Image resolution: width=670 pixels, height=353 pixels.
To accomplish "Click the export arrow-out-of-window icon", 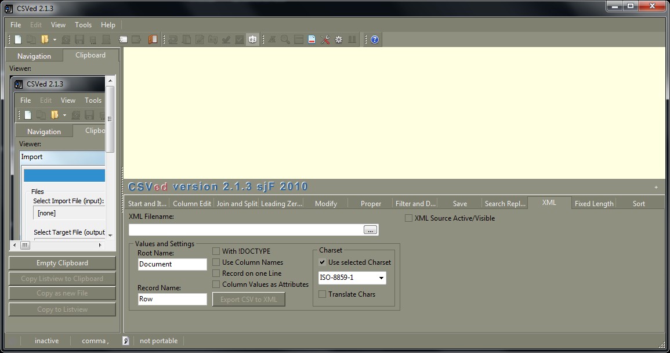I will pyautogui.click(x=136, y=40).
